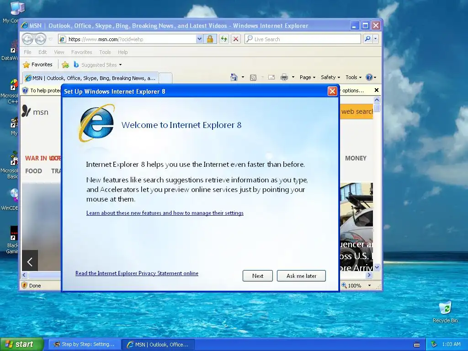Click the Start button
The image size is (468, 351).
tap(22, 344)
